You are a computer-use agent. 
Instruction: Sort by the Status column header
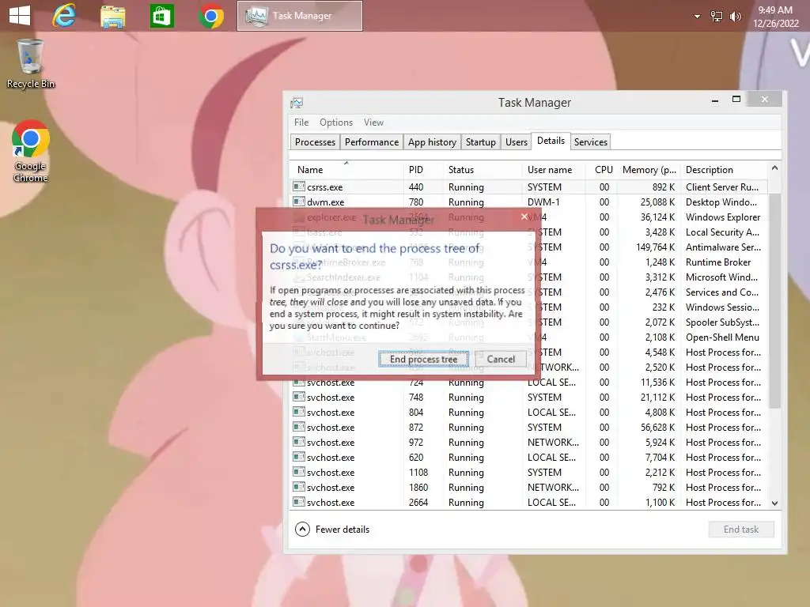[483, 170]
